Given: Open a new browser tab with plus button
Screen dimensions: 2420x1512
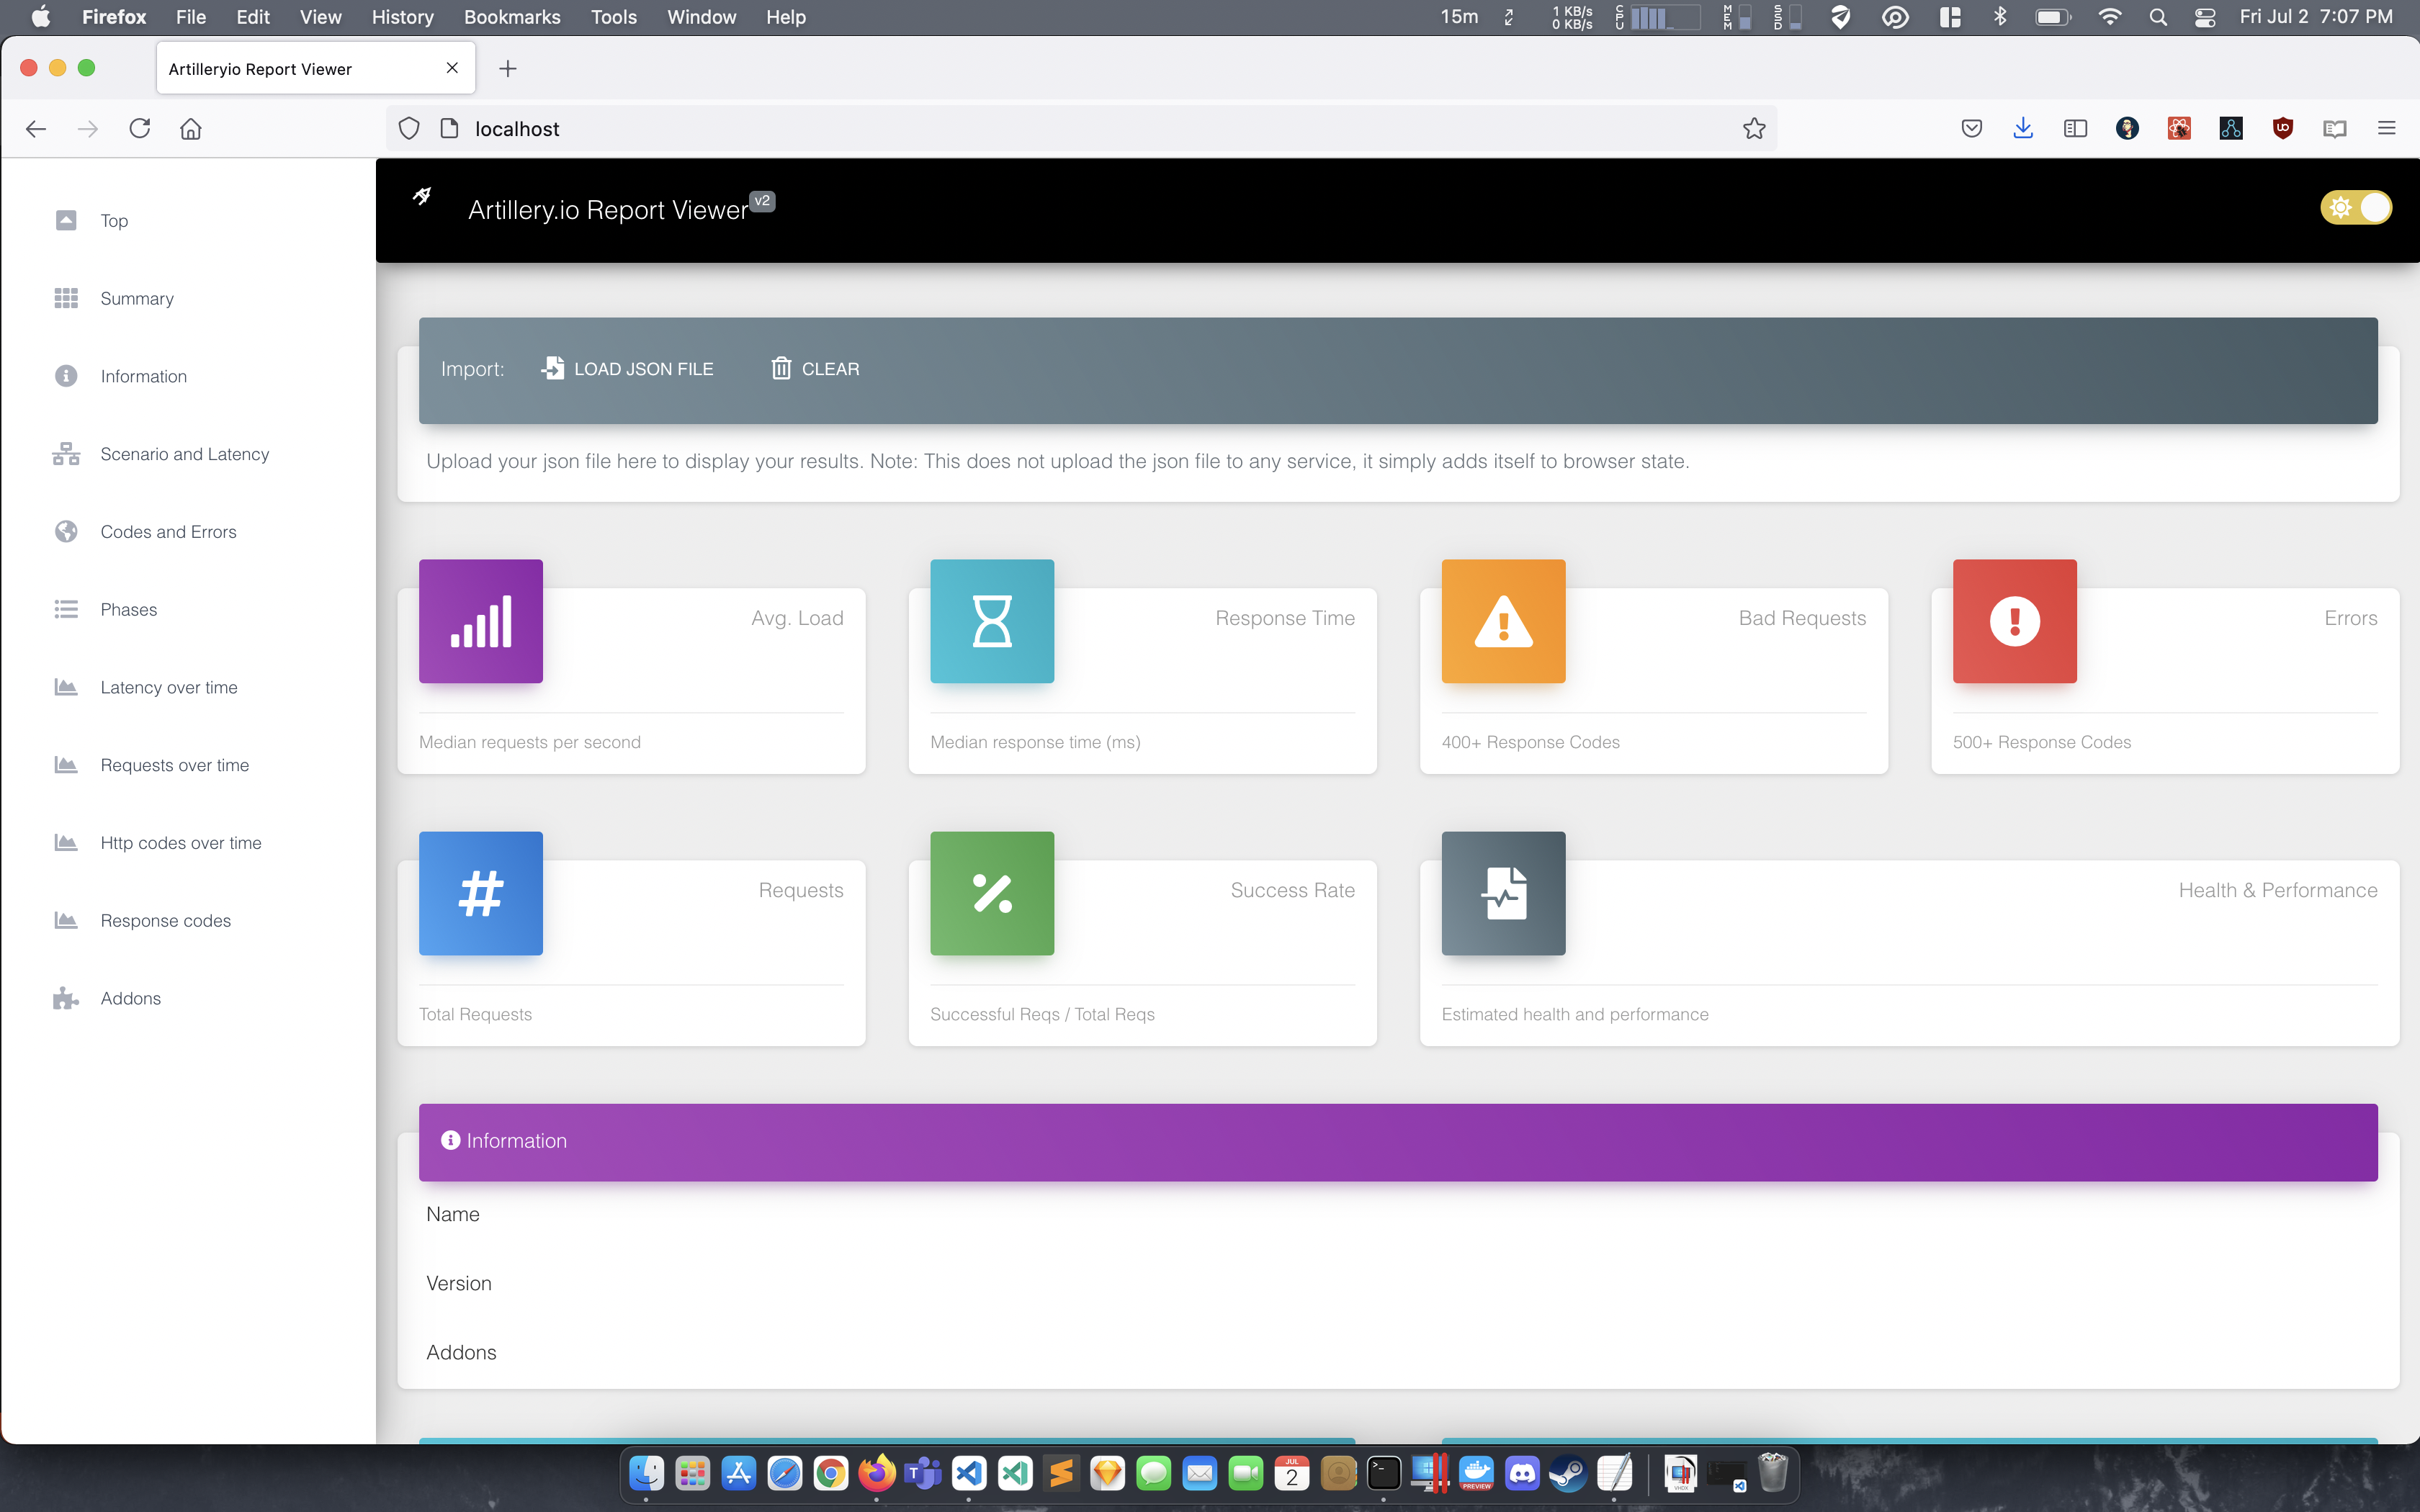Looking at the screenshot, I should pyautogui.click(x=508, y=68).
